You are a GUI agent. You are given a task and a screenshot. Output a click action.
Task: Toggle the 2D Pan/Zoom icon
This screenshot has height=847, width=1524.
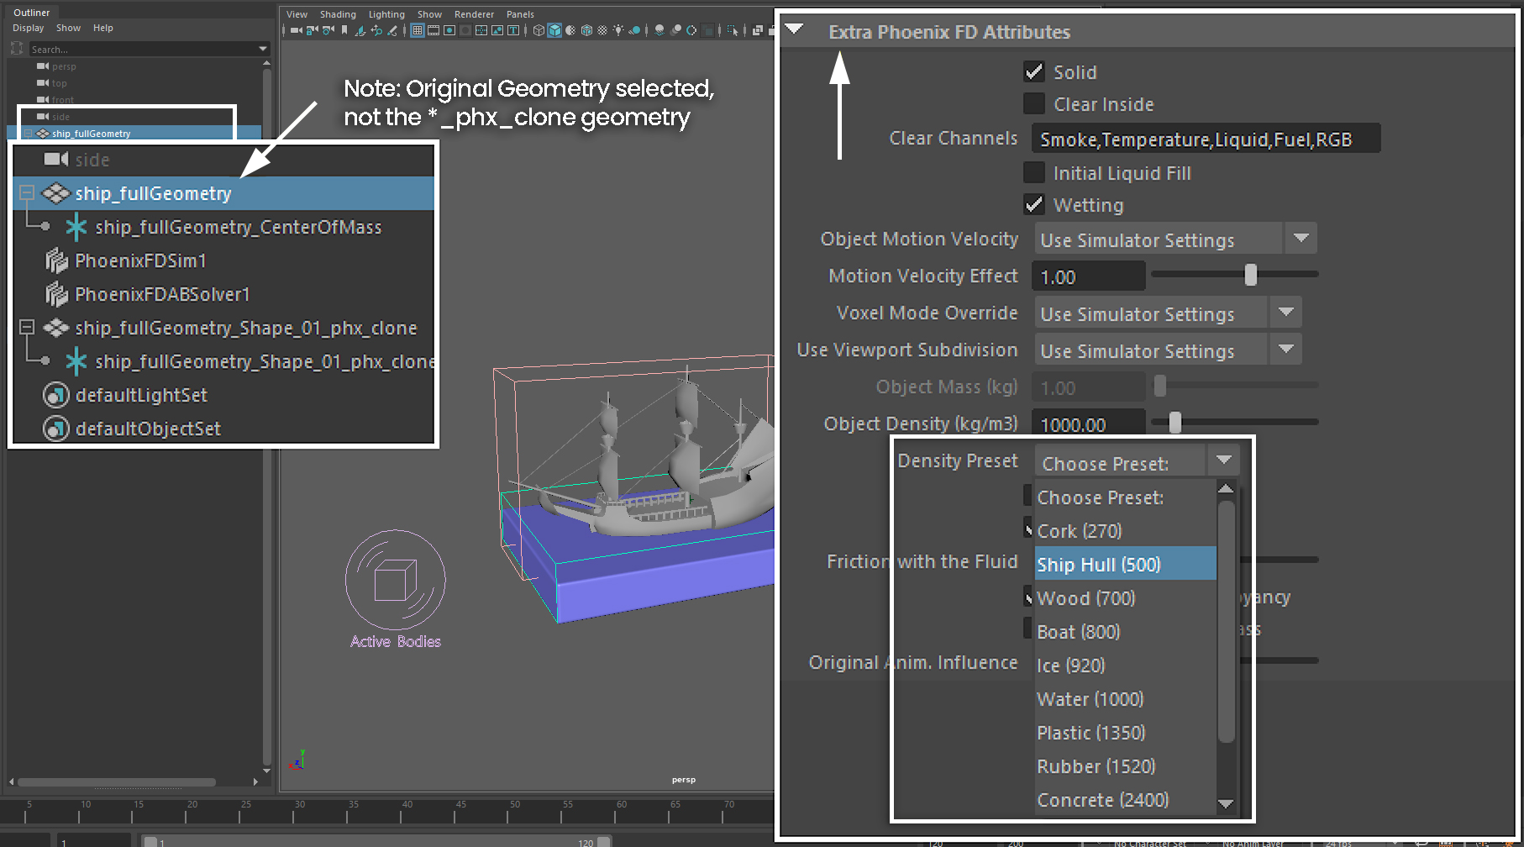click(x=376, y=30)
